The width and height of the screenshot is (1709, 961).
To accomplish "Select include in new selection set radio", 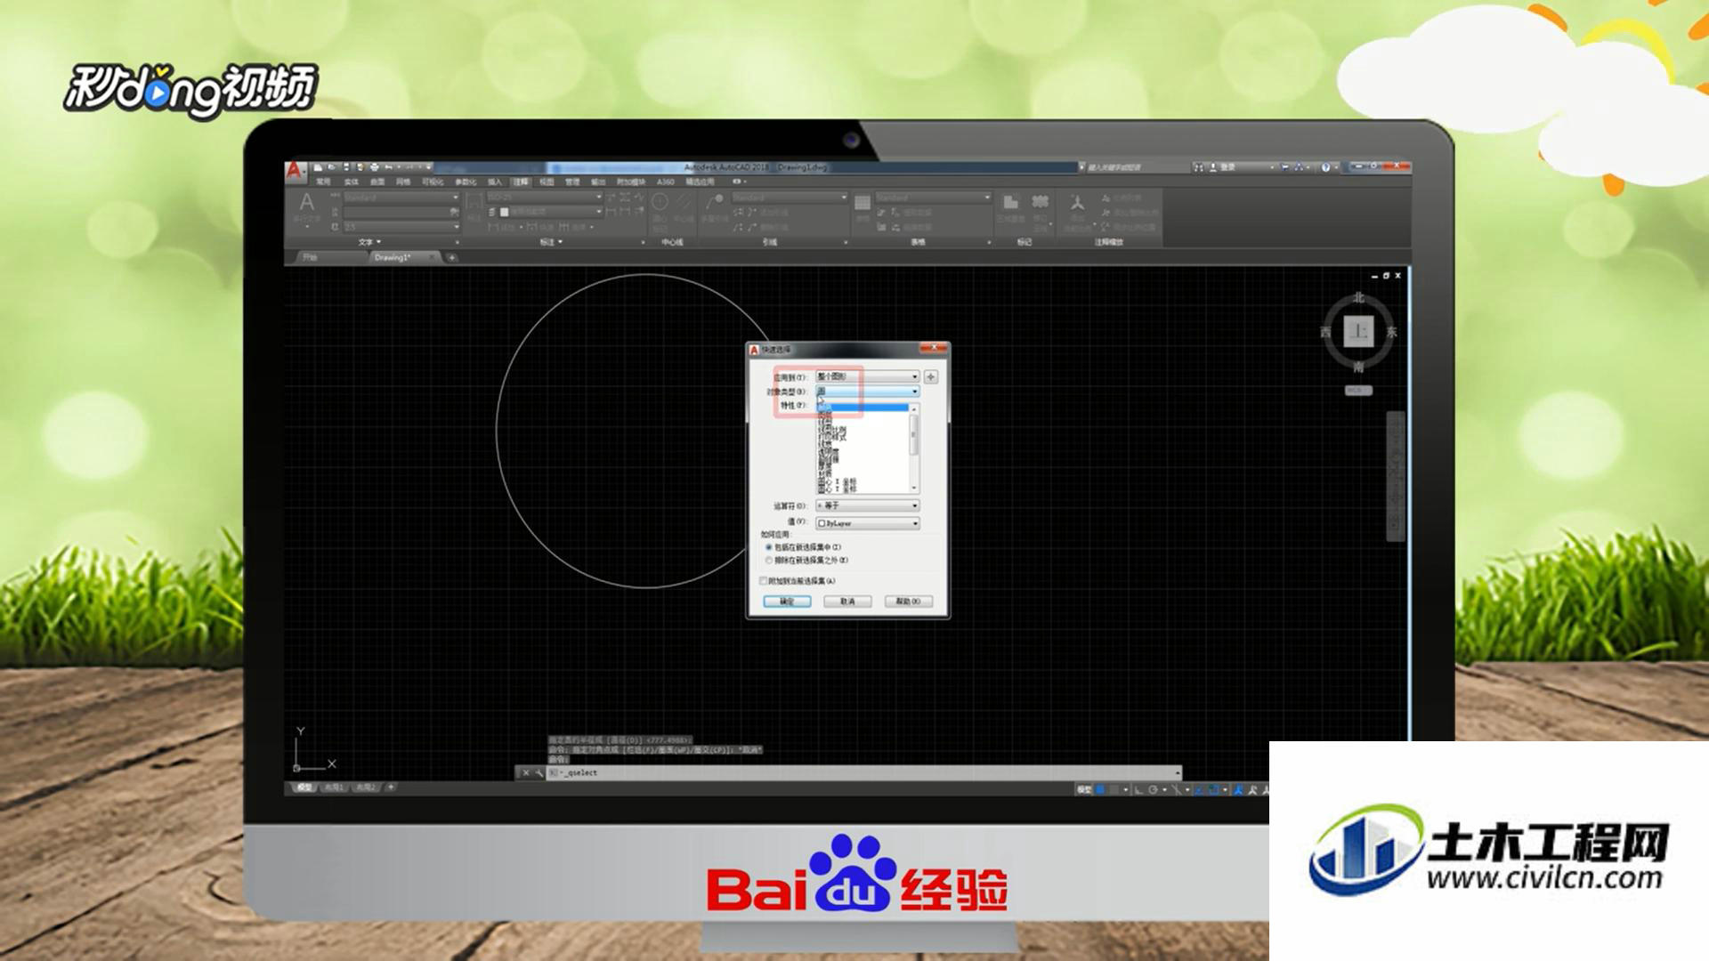I will click(769, 547).
